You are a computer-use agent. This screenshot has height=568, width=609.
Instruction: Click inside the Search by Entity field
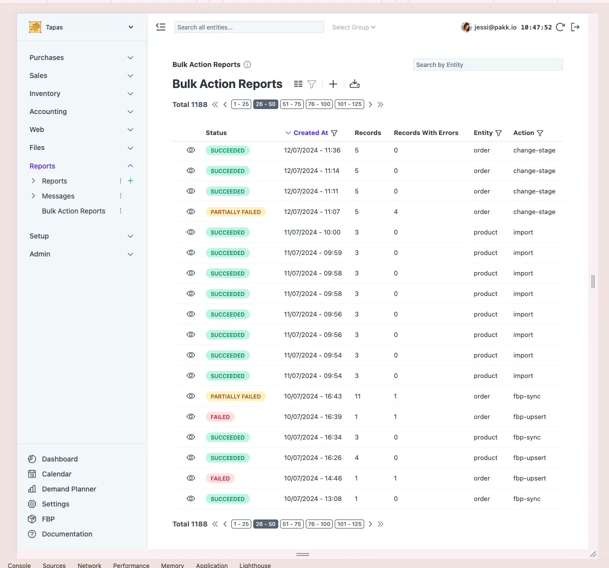tap(488, 64)
